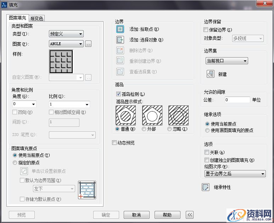Open the 类型 (Type) dropdown showing 预定义
Screen dimensions: 274x223
pyautogui.click(x=66, y=34)
